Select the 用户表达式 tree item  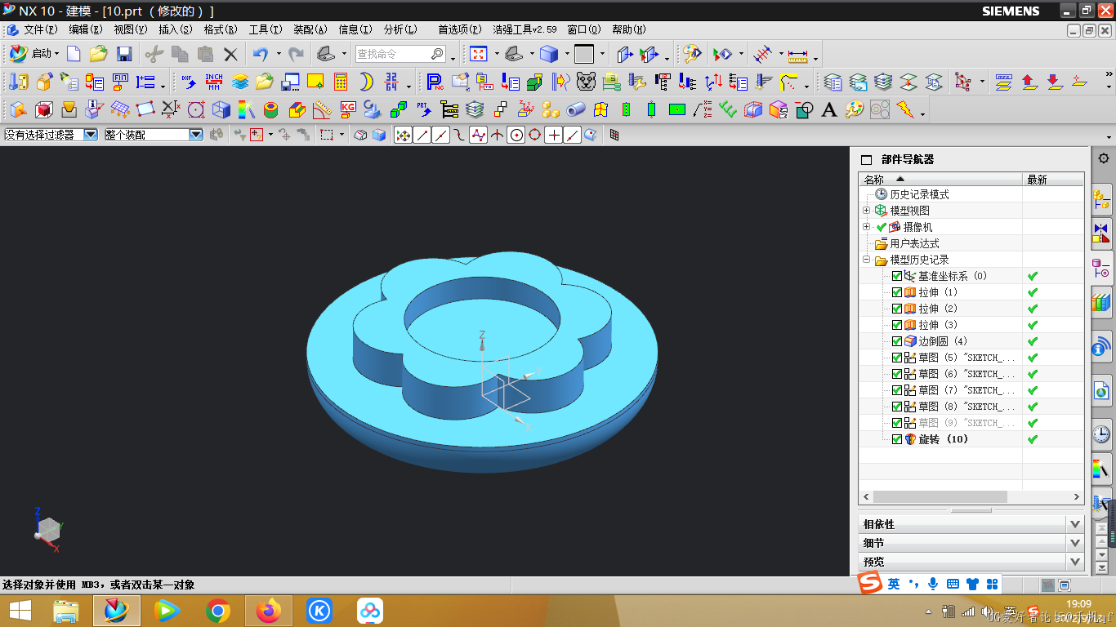pyautogui.click(x=914, y=243)
